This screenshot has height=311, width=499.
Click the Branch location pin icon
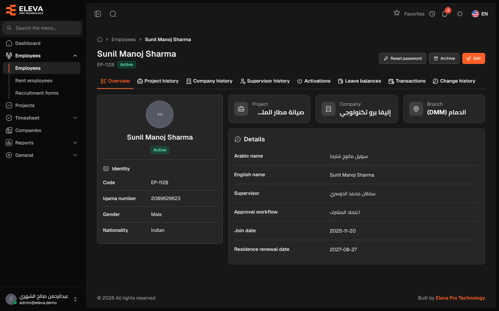point(416,109)
